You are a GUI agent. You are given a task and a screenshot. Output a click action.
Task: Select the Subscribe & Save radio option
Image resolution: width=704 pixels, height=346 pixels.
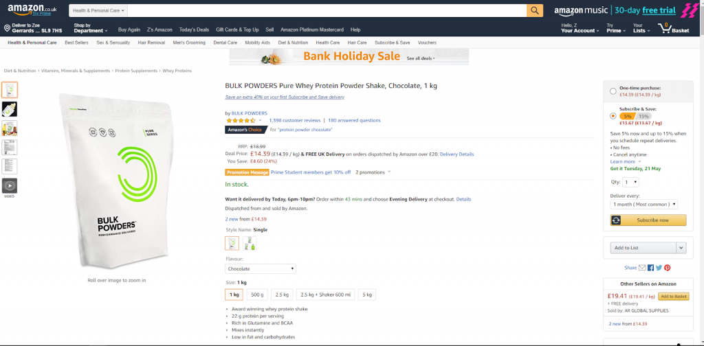click(x=613, y=116)
